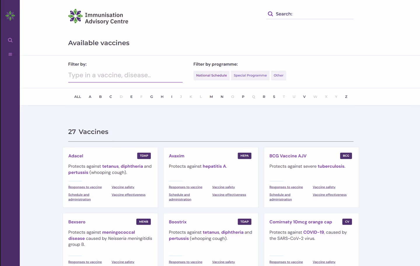Image resolution: width=420 pixels, height=266 pixels.
Task: Select the ALL alphabet filter
Action: pyautogui.click(x=78, y=97)
